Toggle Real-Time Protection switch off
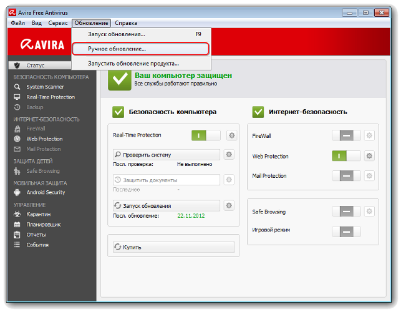The height and width of the screenshot is (312, 401). click(x=206, y=135)
